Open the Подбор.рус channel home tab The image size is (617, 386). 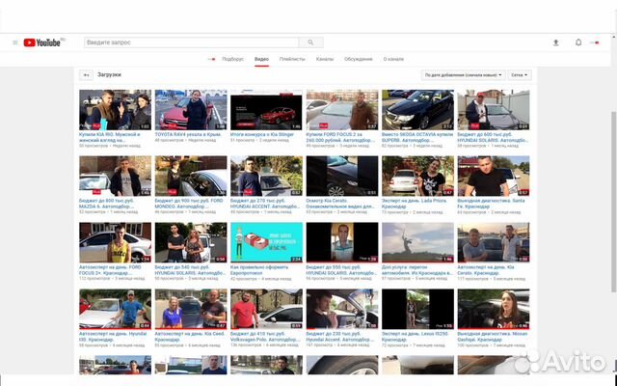[232, 59]
